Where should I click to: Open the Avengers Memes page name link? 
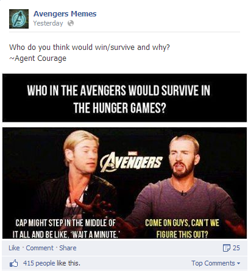coord(65,14)
